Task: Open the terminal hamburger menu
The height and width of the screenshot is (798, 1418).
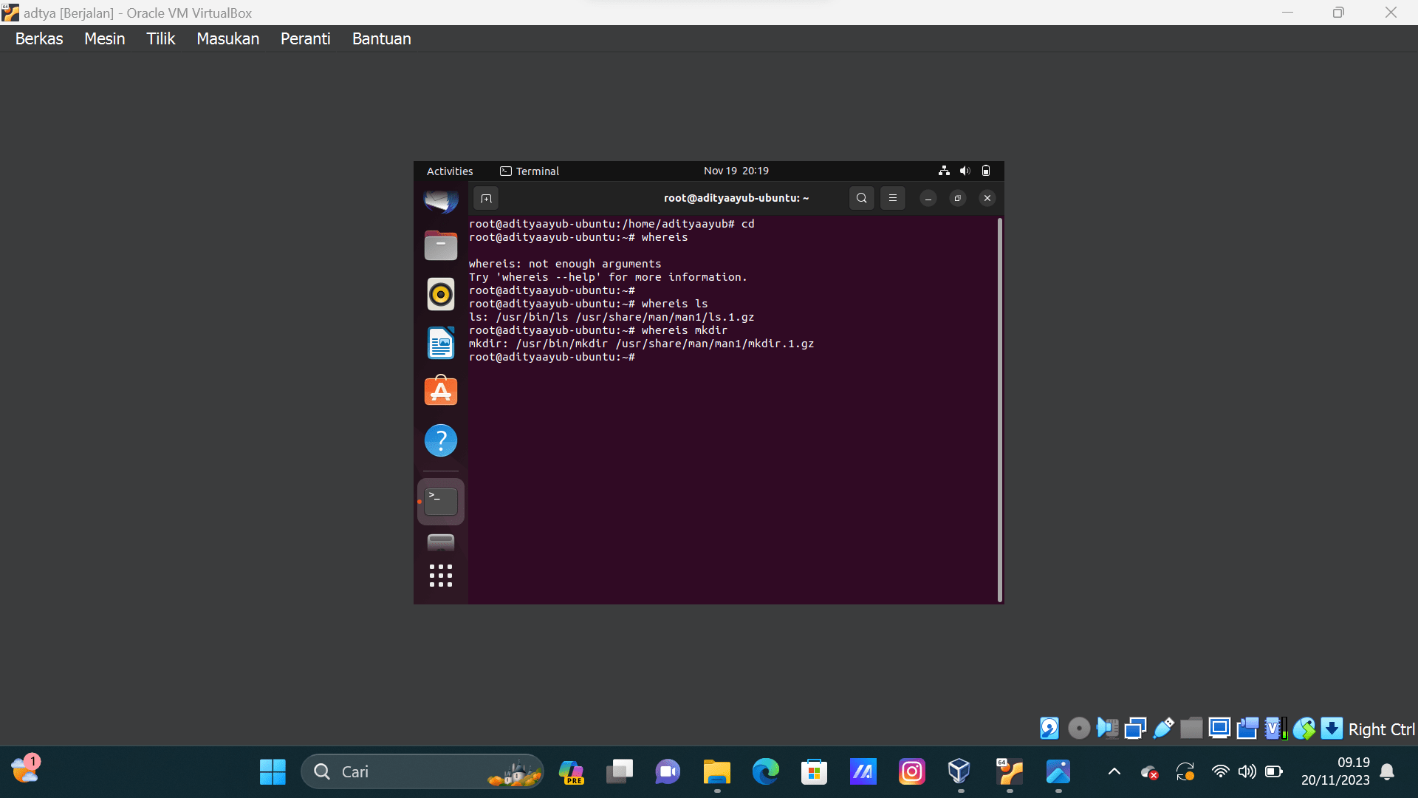Action: click(x=892, y=198)
